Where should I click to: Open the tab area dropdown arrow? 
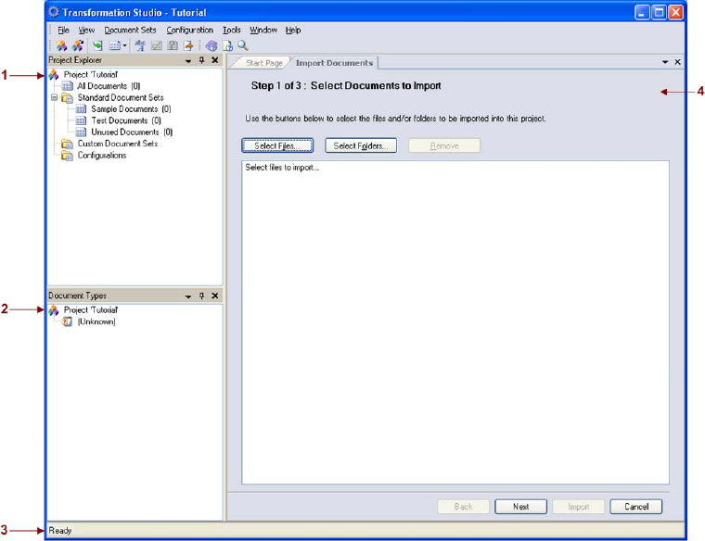(x=665, y=62)
